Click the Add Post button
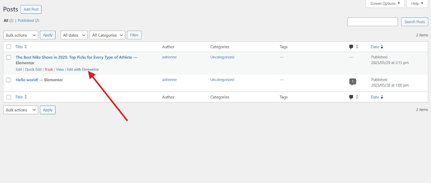Viewport: 431px width, 183px height. click(x=31, y=9)
